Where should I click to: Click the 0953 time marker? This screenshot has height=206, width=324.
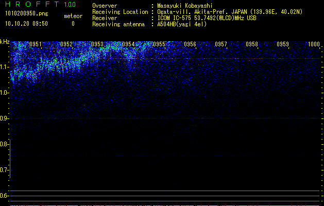pyautogui.click(x=97, y=44)
